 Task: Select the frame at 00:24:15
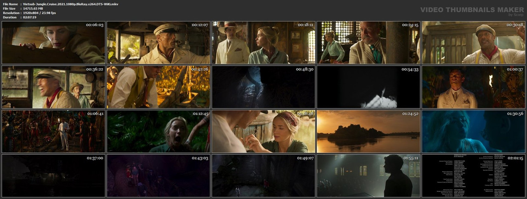coord(368,43)
